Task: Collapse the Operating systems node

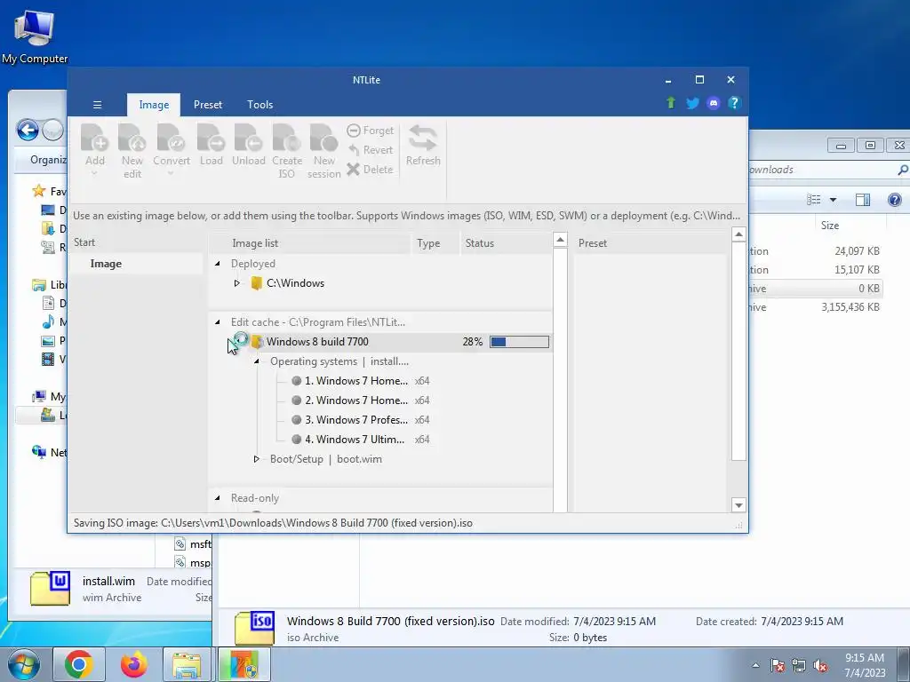Action: (257, 361)
